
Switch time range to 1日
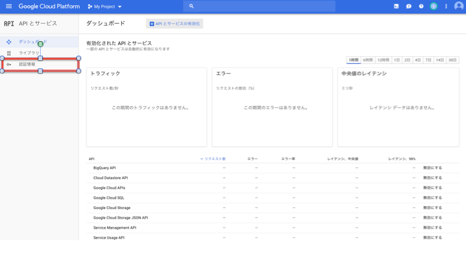397,60
